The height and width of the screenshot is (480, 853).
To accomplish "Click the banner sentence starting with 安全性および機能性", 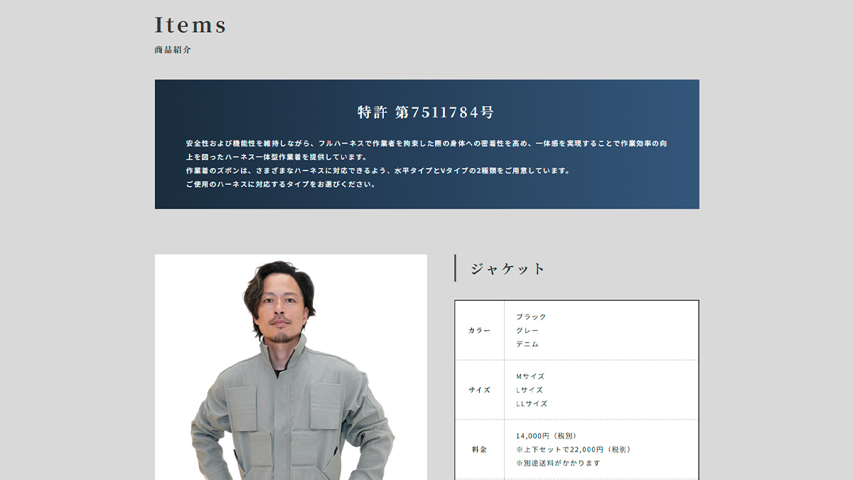I will point(426,144).
